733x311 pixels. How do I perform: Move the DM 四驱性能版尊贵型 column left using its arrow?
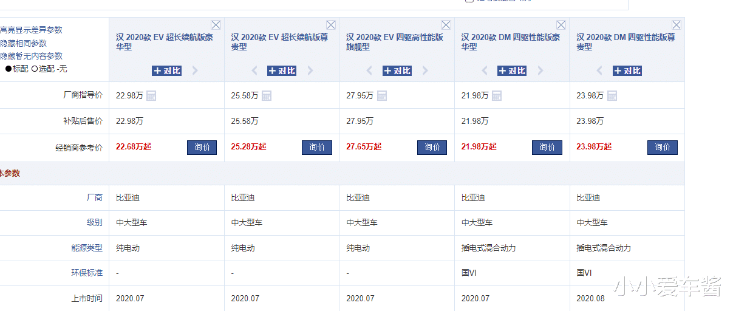pyautogui.click(x=599, y=70)
